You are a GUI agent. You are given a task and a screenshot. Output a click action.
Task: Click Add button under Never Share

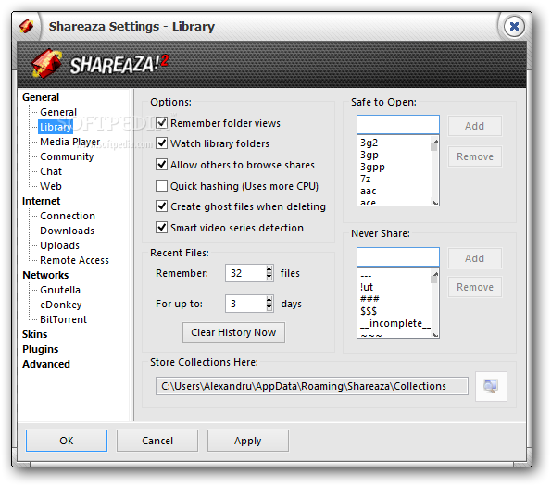coord(475,258)
